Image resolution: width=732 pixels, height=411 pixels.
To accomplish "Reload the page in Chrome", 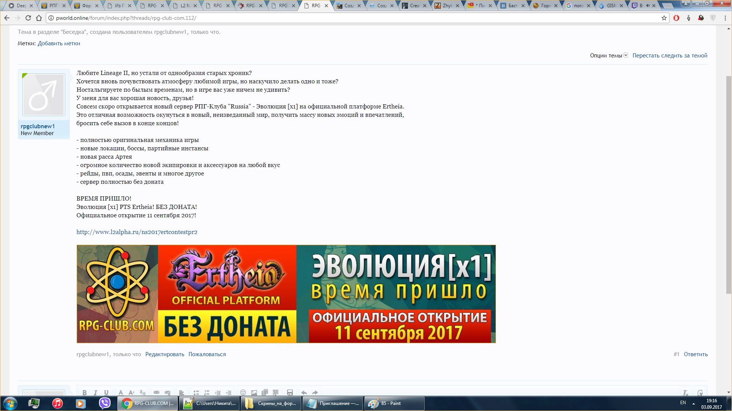I will point(28,18).
